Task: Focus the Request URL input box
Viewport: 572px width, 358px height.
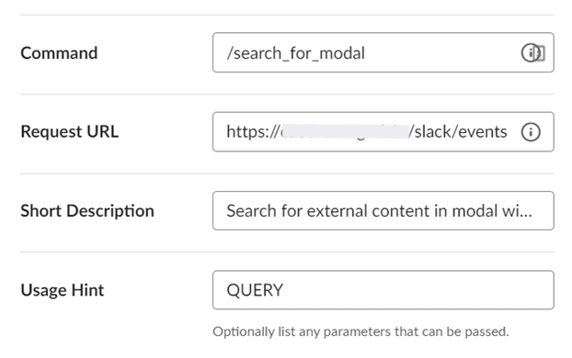Action: (383, 132)
